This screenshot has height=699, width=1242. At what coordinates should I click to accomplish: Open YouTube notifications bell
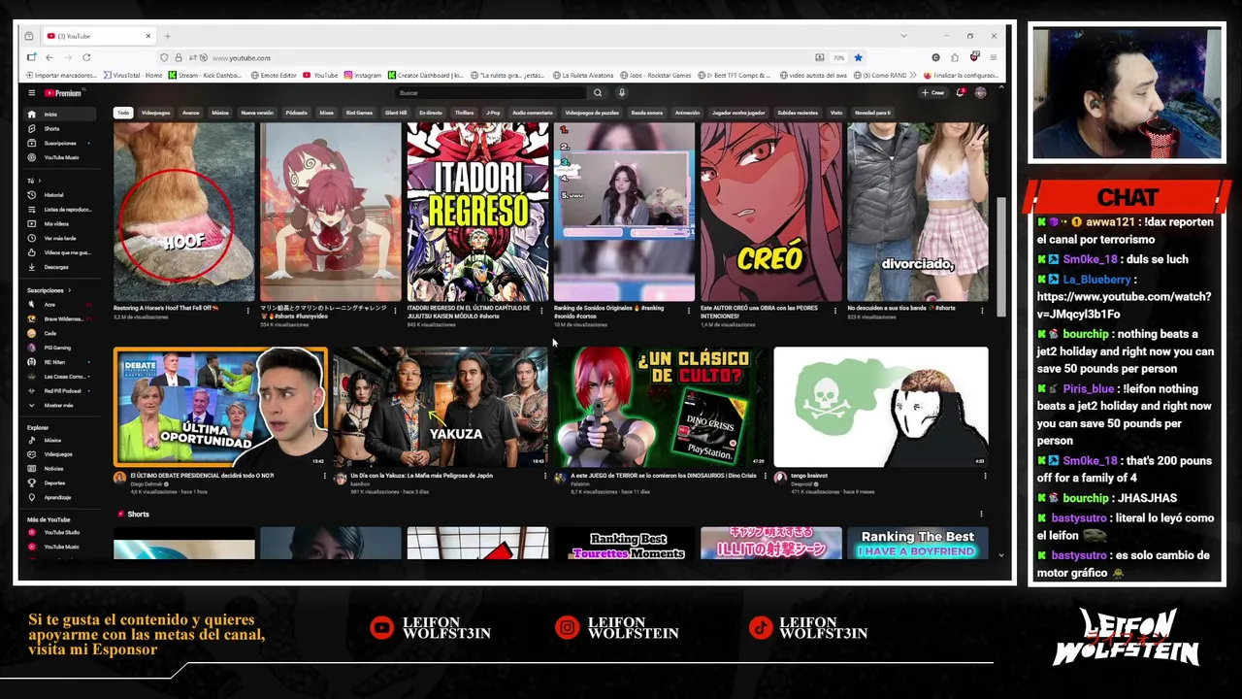point(960,93)
